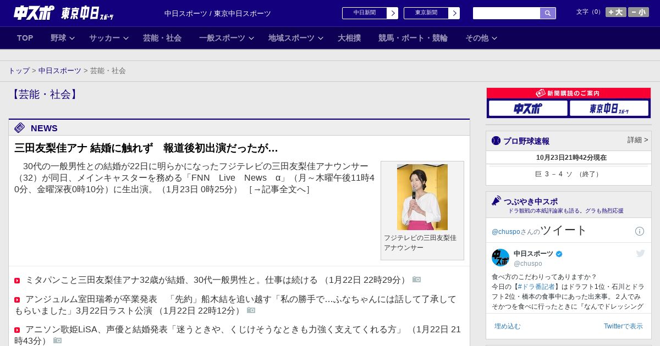Image resolution: width=660 pixels, height=346 pixels.
Task: Expand the その他 dropdown menu
Action: pyautogui.click(x=481, y=38)
